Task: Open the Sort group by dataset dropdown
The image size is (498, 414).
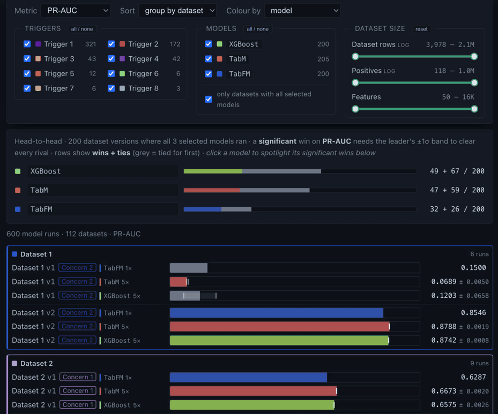Action: click(x=177, y=11)
